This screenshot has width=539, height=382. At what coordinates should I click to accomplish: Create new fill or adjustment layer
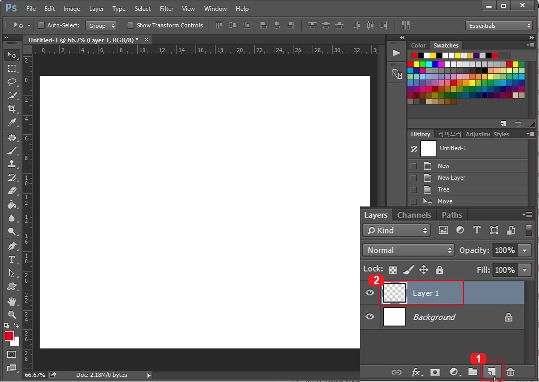[x=455, y=372]
